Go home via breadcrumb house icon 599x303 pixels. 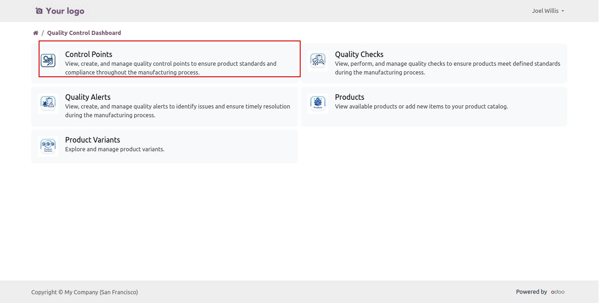[35, 33]
